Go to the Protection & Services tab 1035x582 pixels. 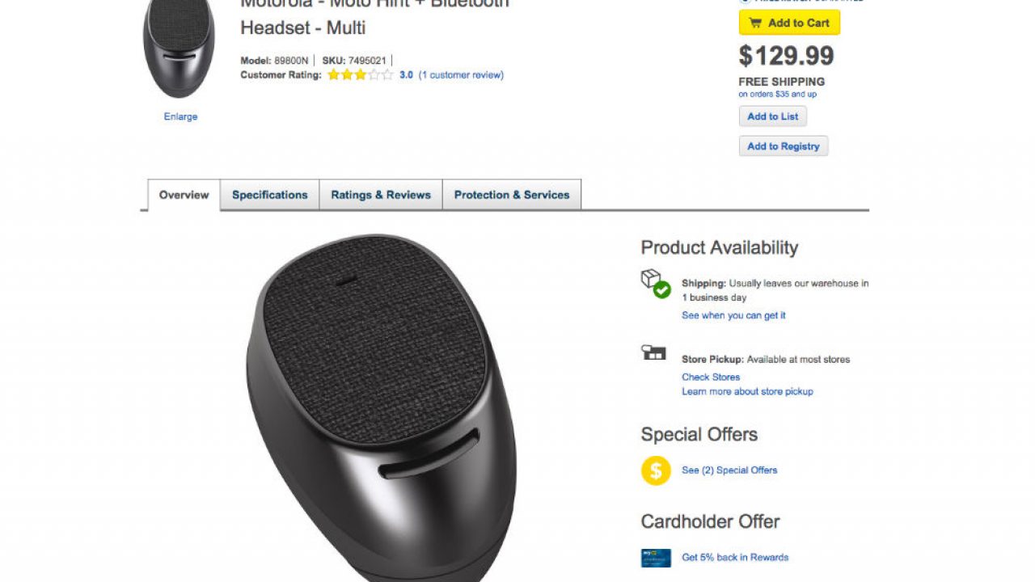[512, 195]
